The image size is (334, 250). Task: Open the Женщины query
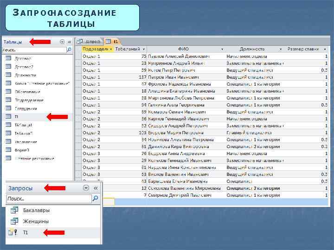point(36,221)
